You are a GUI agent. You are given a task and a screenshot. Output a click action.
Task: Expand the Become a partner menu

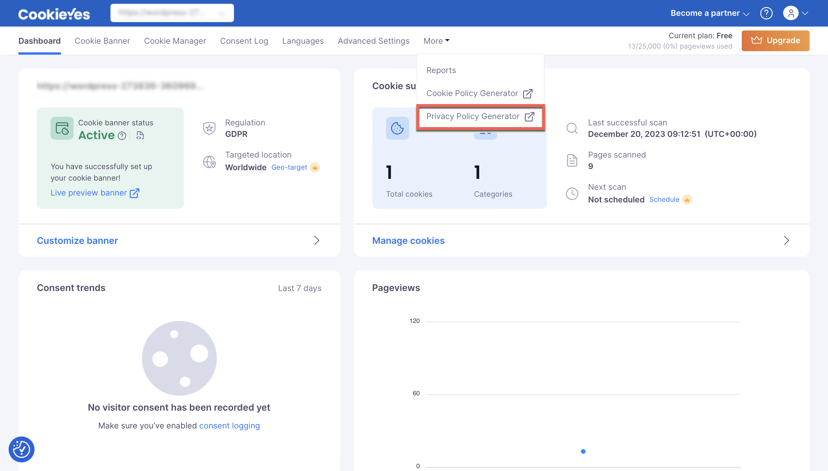pyautogui.click(x=710, y=13)
